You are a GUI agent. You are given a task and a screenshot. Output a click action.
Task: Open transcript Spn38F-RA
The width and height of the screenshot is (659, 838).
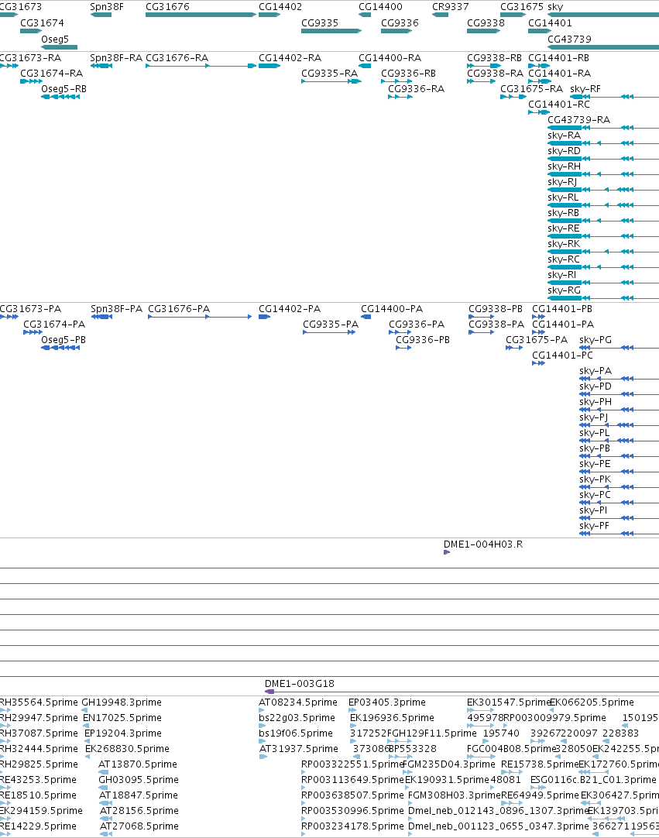pos(101,66)
